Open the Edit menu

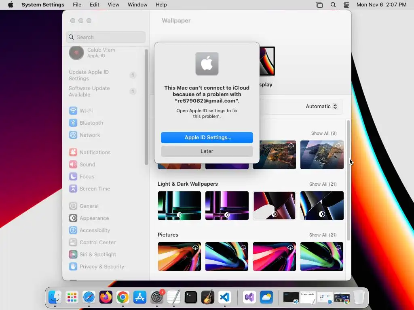tap(94, 5)
